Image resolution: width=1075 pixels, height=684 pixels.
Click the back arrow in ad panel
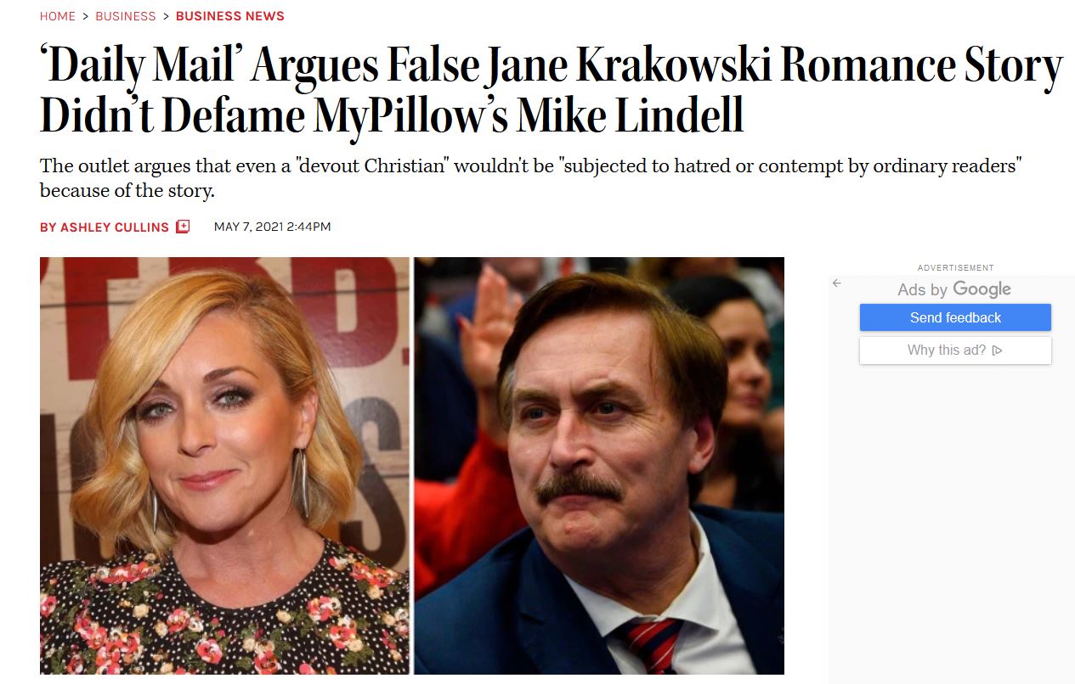click(x=836, y=283)
